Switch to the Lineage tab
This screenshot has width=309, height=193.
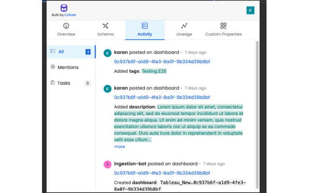coord(184,30)
